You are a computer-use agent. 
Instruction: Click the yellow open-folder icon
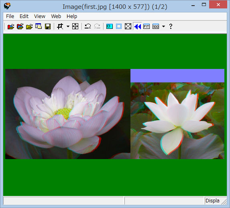(29, 26)
